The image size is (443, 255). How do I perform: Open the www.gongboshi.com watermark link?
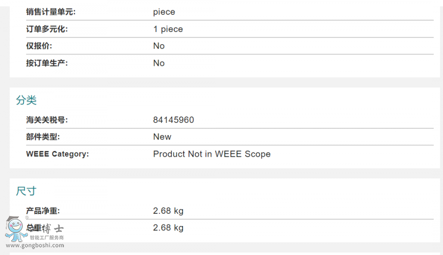34,245
